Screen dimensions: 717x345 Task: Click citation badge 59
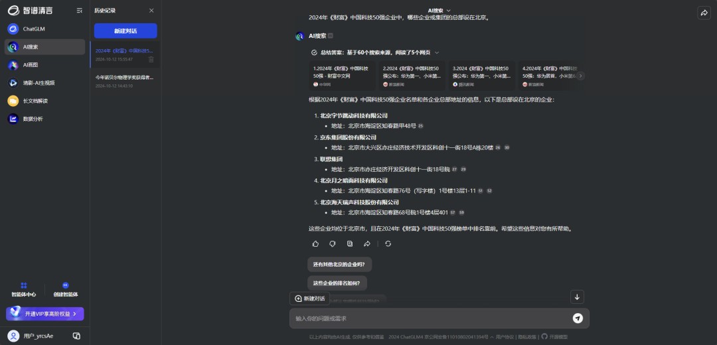(x=462, y=212)
